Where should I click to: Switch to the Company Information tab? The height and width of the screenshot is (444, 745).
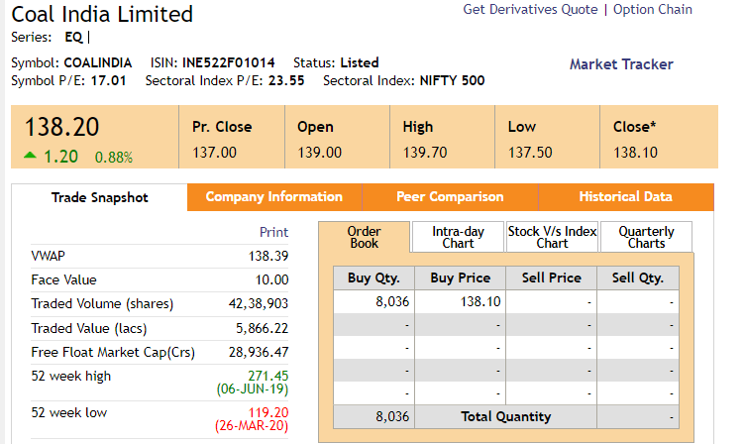(274, 197)
